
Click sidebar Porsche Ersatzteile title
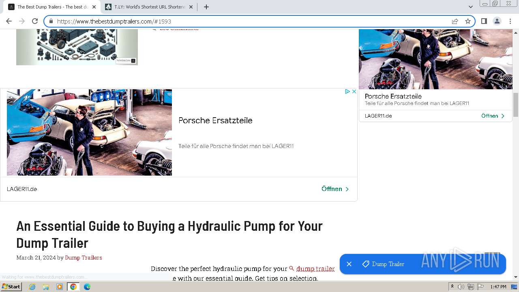pyautogui.click(x=393, y=96)
